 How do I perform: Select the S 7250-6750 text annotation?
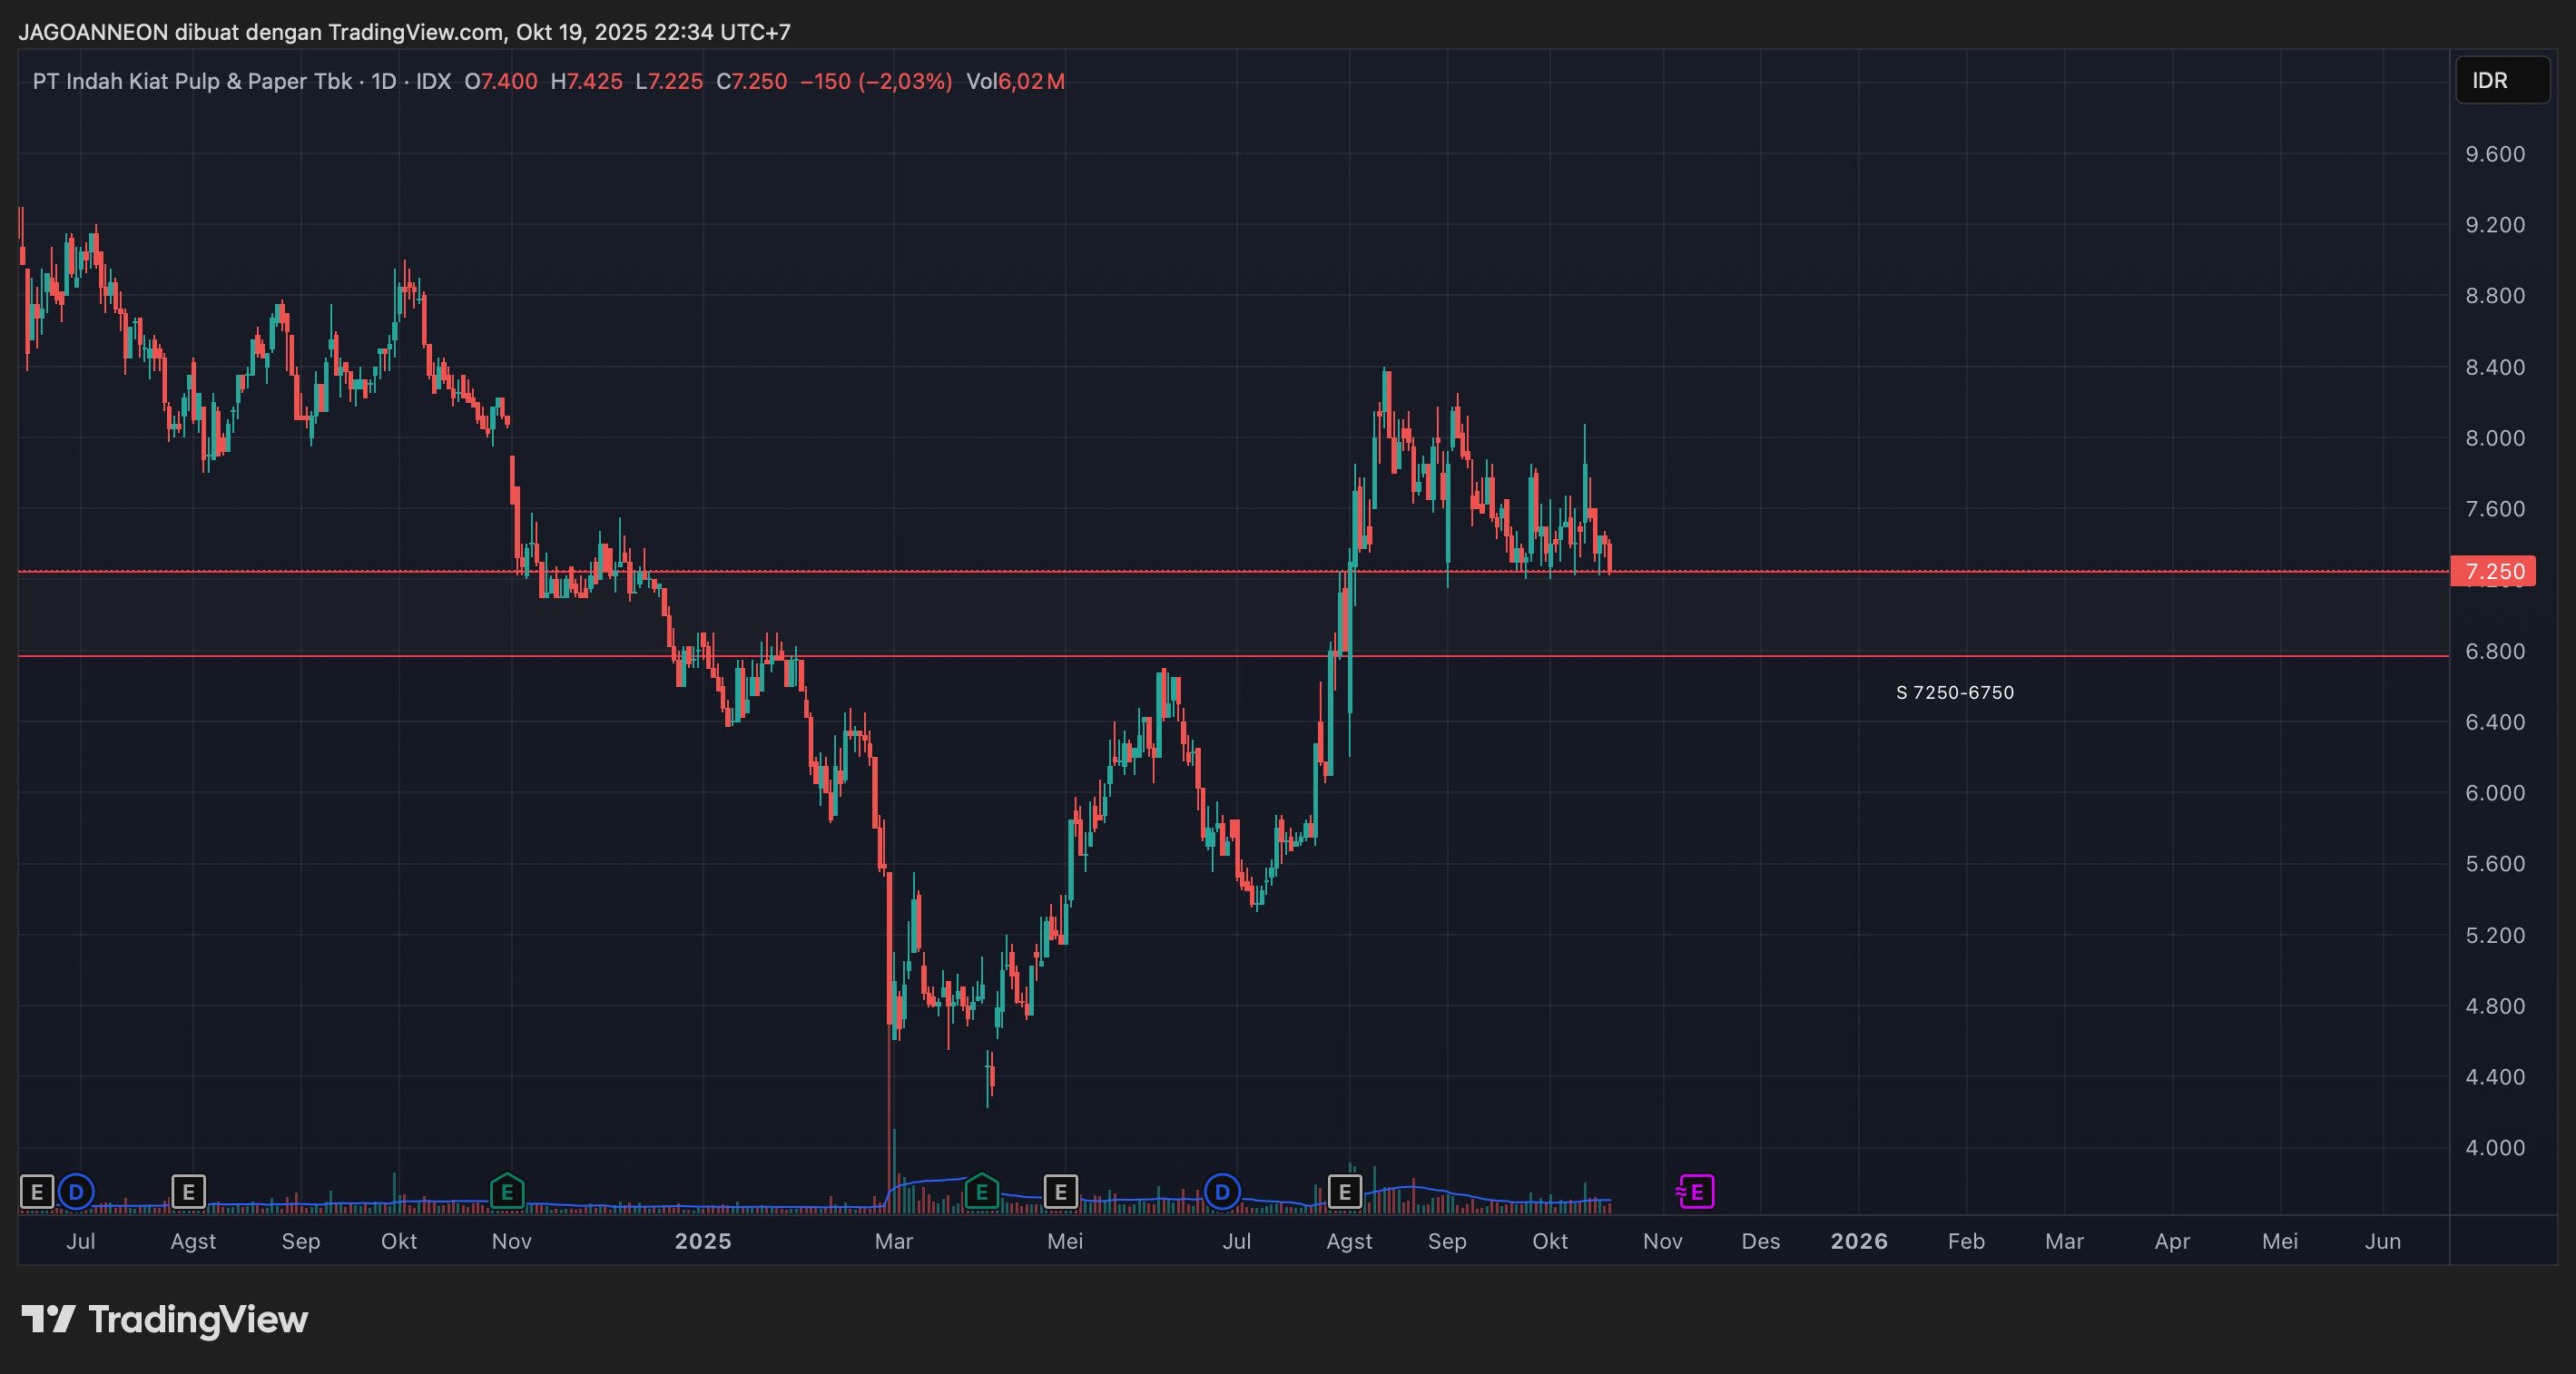click(x=1954, y=692)
